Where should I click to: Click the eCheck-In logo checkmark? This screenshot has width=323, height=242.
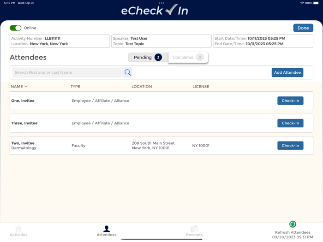171,10
